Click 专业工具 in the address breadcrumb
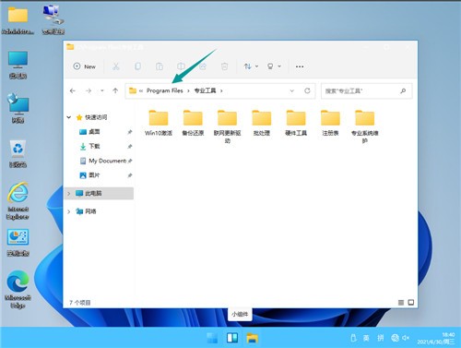Screen dimensions: 461x348 tap(205, 90)
